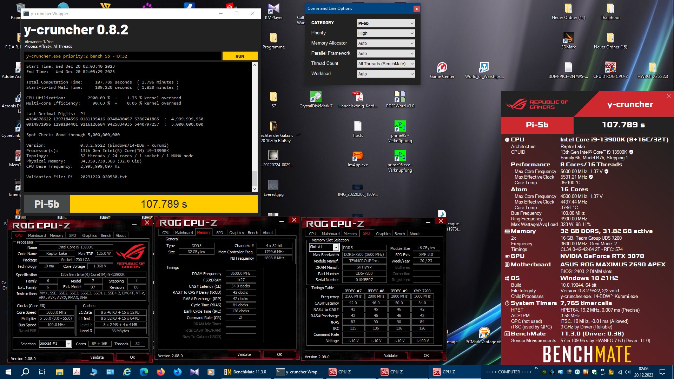Viewport: 674px width, 379px height.
Task: Open File Explorer from the taskbar
Action: 59,372
